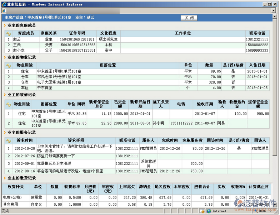The width and height of the screenshot is (280, 215).
Task: Click the page icon in the address bar
Action: pyautogui.click(x=4, y=11)
